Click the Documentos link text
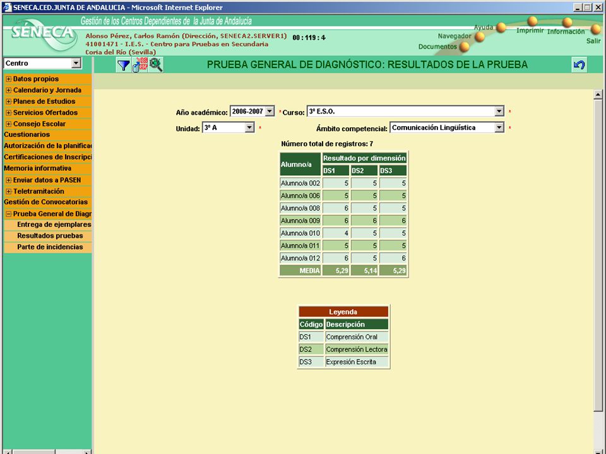Screen dimensions: 606x454 click(437, 46)
